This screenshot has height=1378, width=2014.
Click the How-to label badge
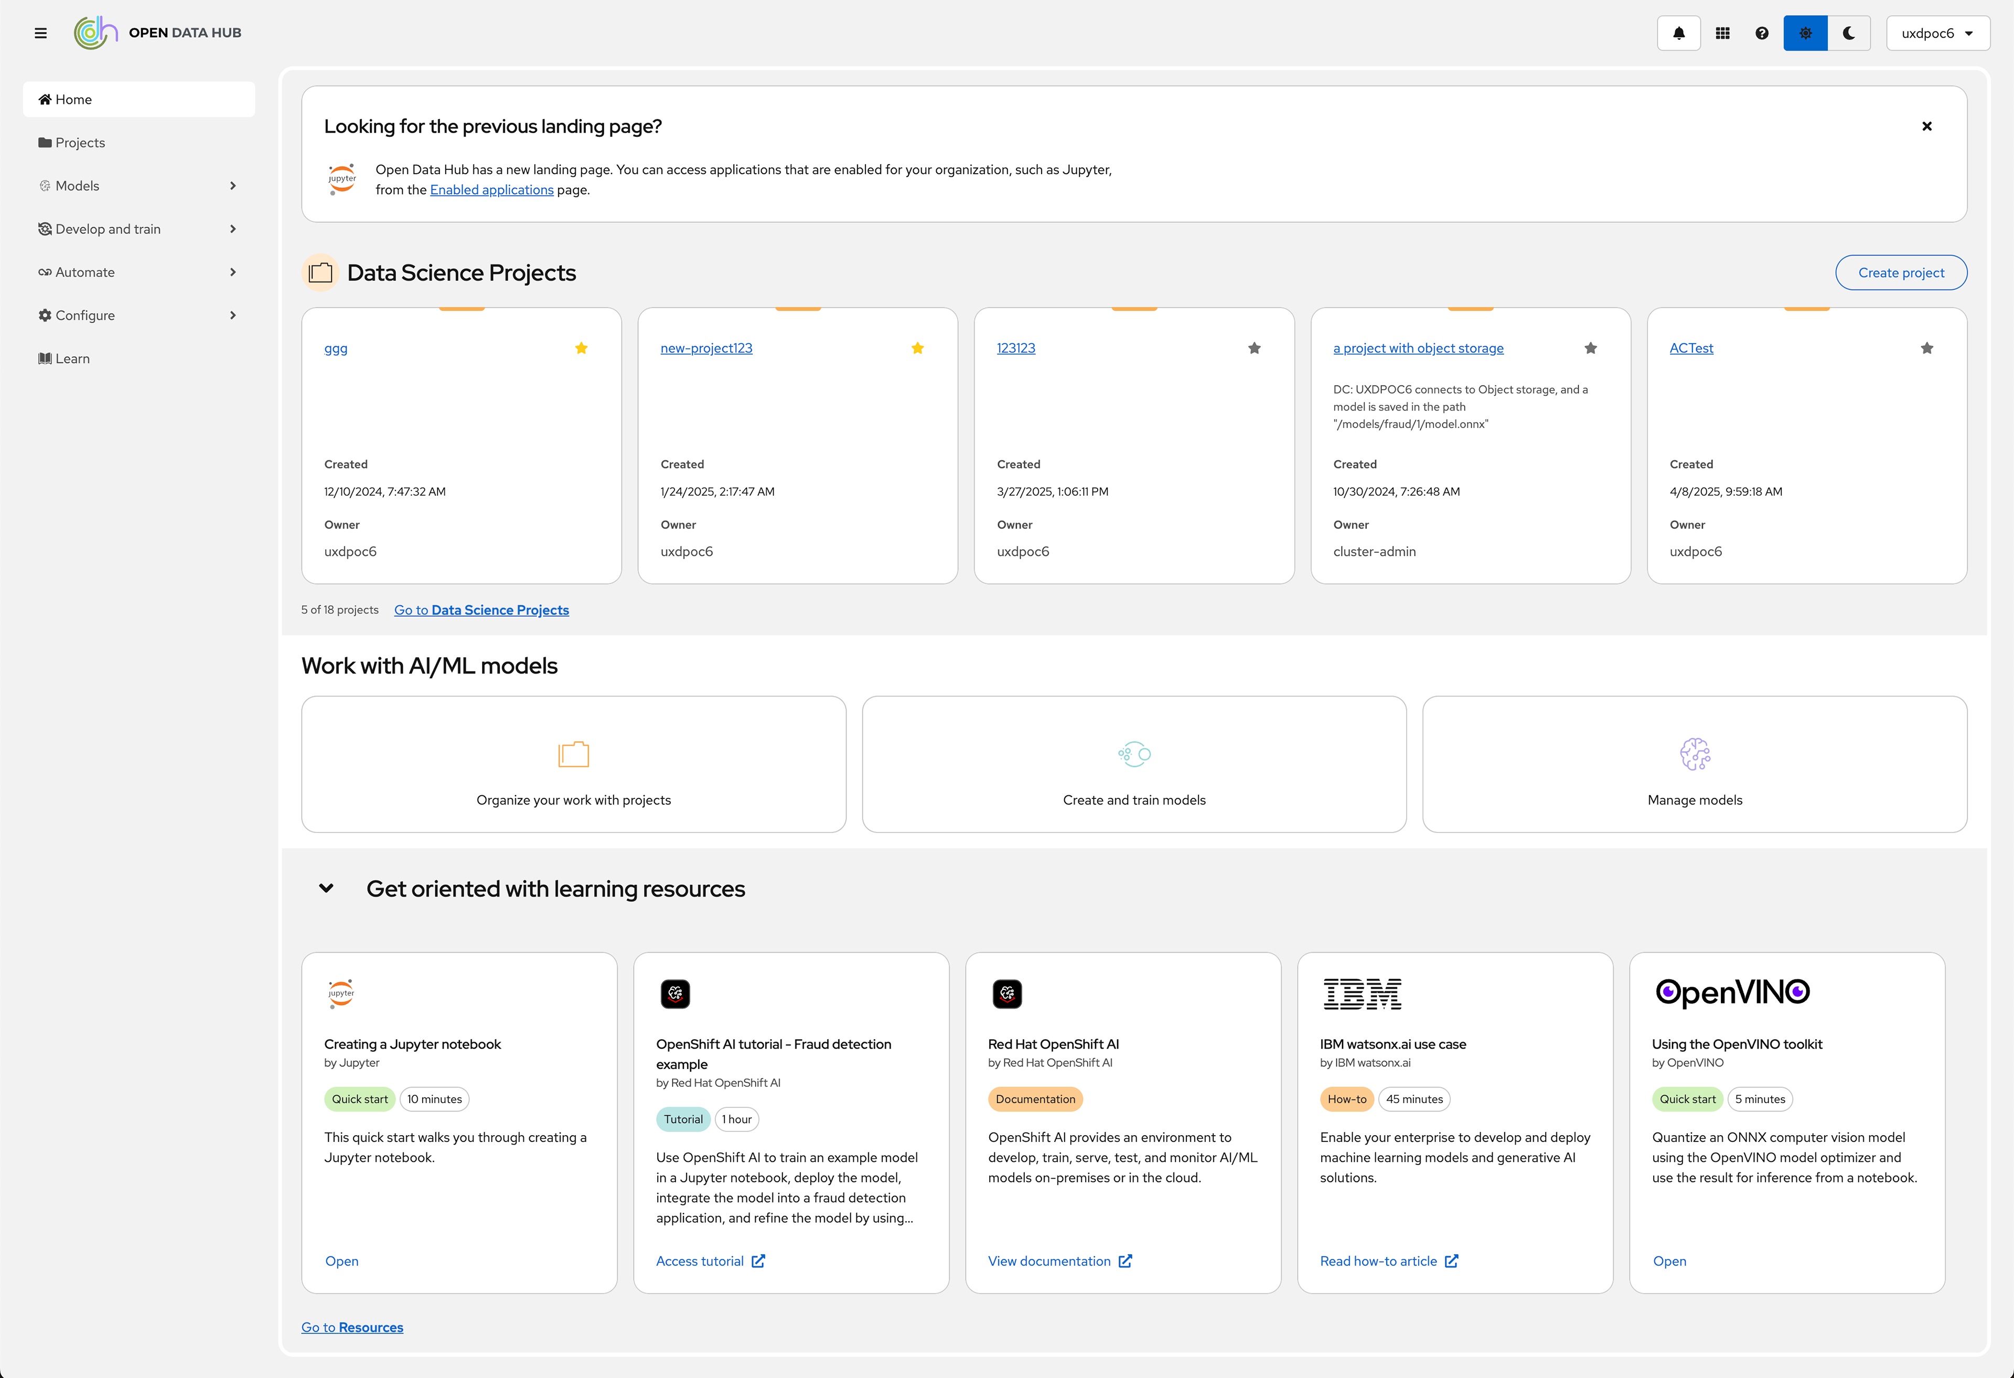tap(1347, 1099)
